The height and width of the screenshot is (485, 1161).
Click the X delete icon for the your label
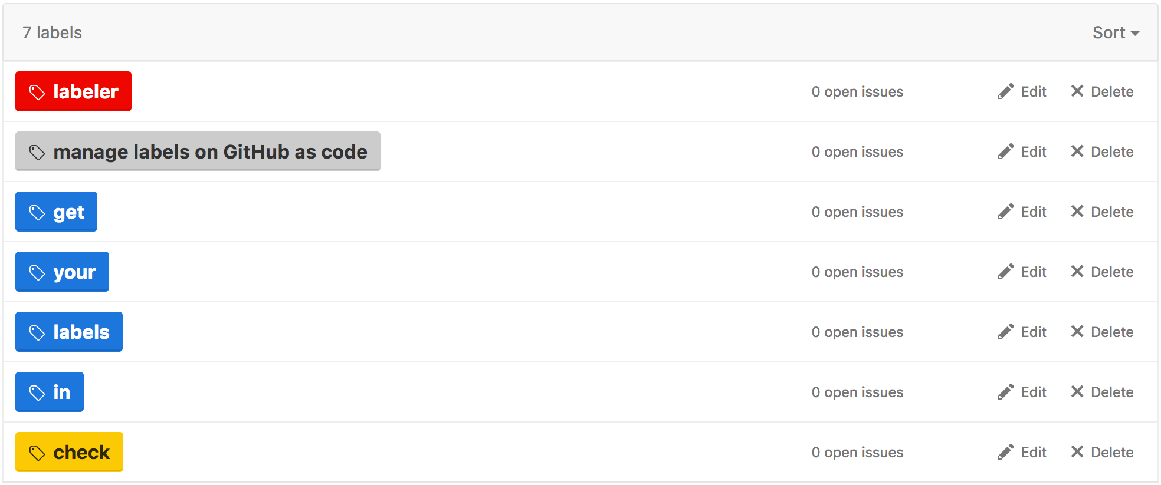pos(1077,272)
